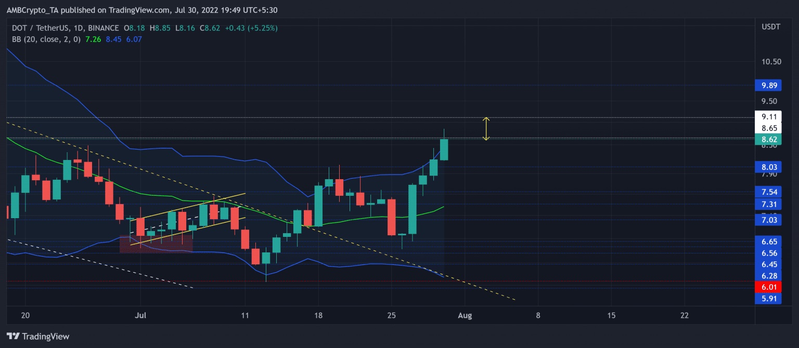Click the 6.65 blue price label
This screenshot has width=799, height=348.
768,242
